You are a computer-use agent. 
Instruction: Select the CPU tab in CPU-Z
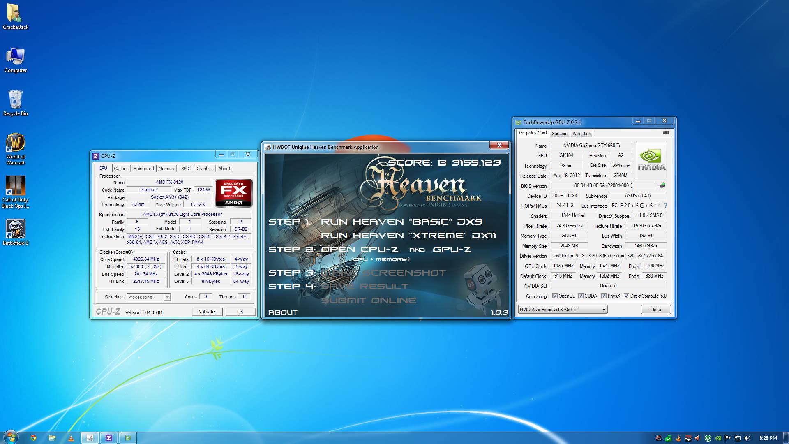click(103, 168)
